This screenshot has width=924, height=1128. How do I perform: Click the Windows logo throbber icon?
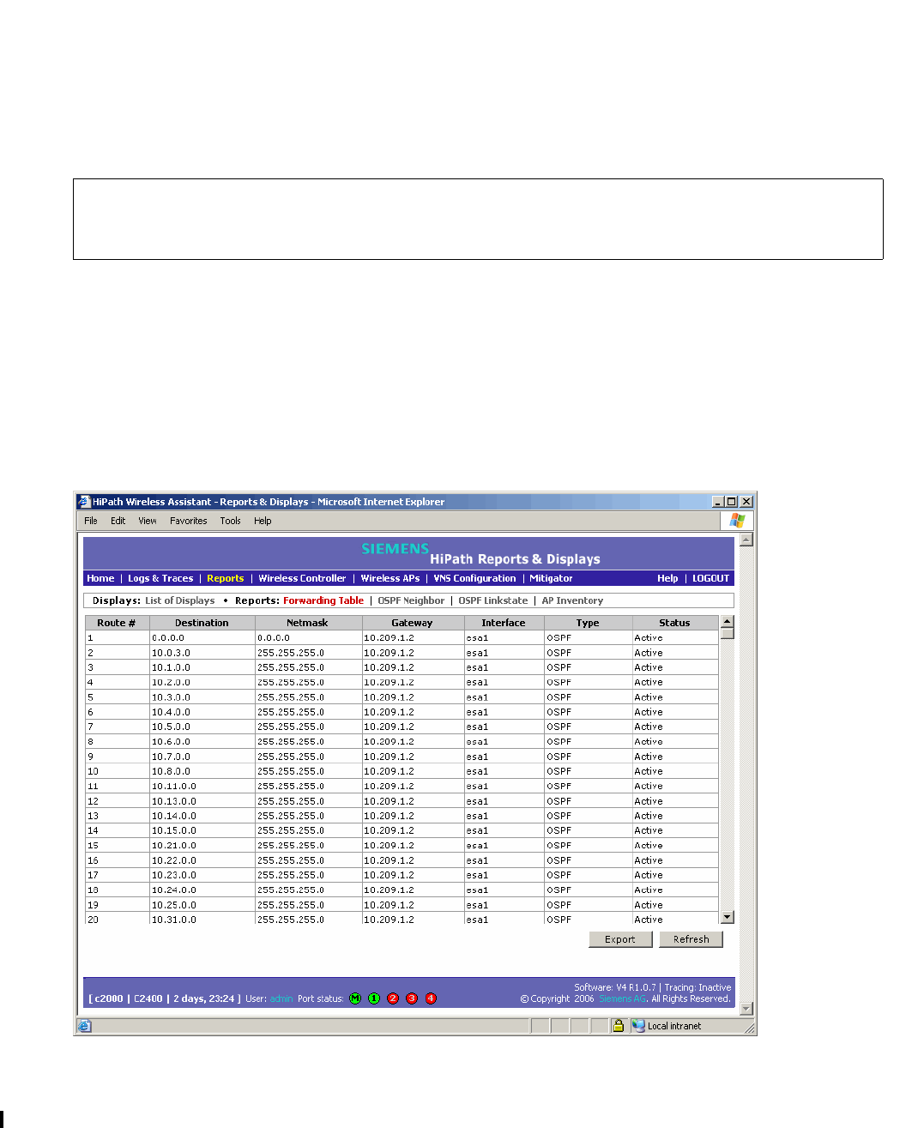click(x=737, y=521)
